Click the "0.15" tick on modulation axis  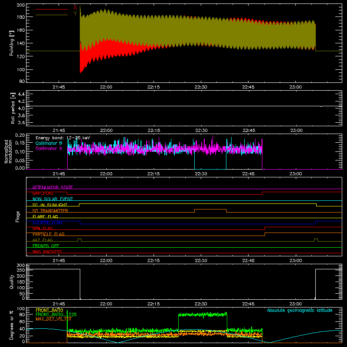pos(20,143)
